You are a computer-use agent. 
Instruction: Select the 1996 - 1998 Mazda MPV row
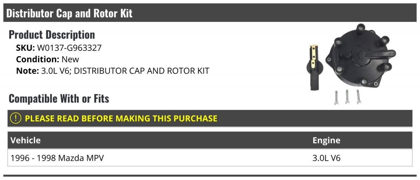210,158
